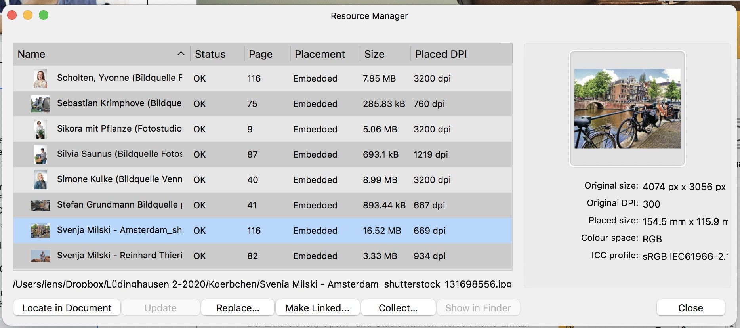Image resolution: width=740 pixels, height=328 pixels.
Task: Select the Silvia Saunus resource name
Action: (120, 154)
